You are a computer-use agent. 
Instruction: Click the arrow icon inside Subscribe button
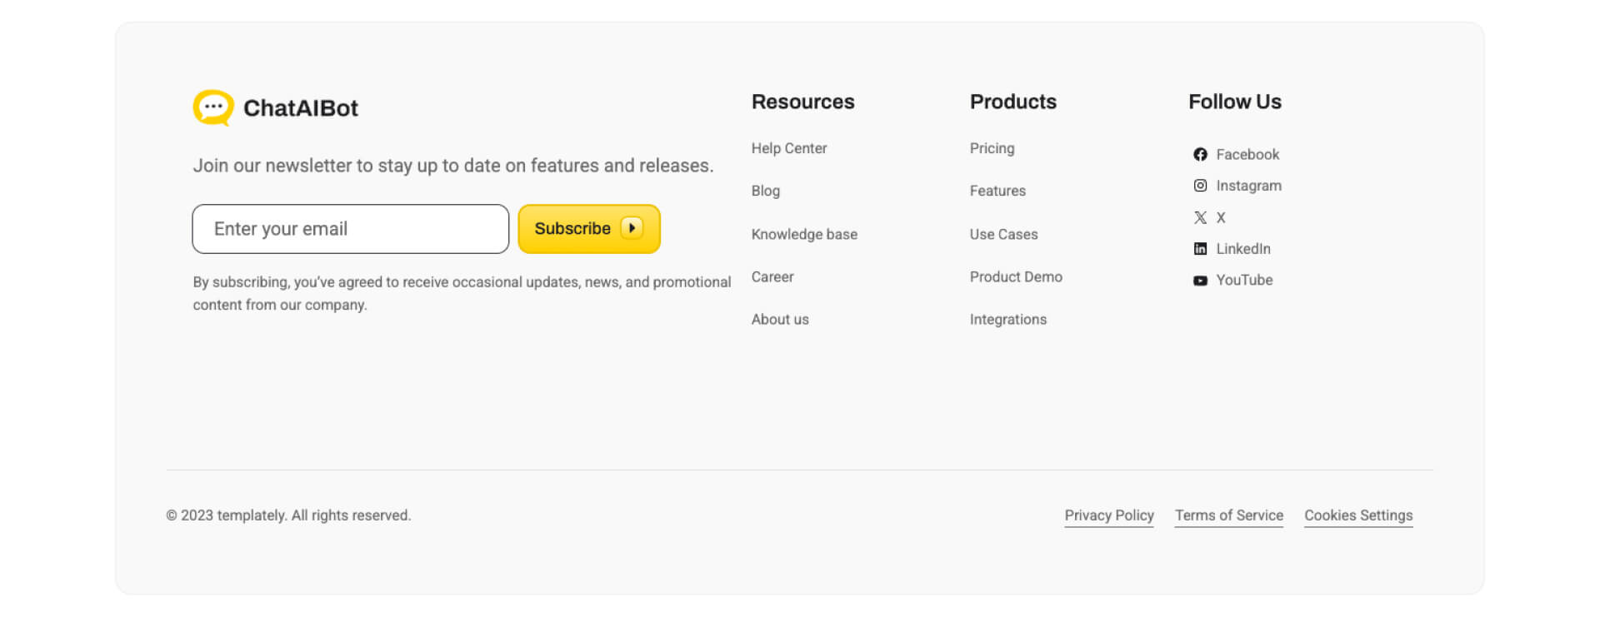[x=632, y=228]
